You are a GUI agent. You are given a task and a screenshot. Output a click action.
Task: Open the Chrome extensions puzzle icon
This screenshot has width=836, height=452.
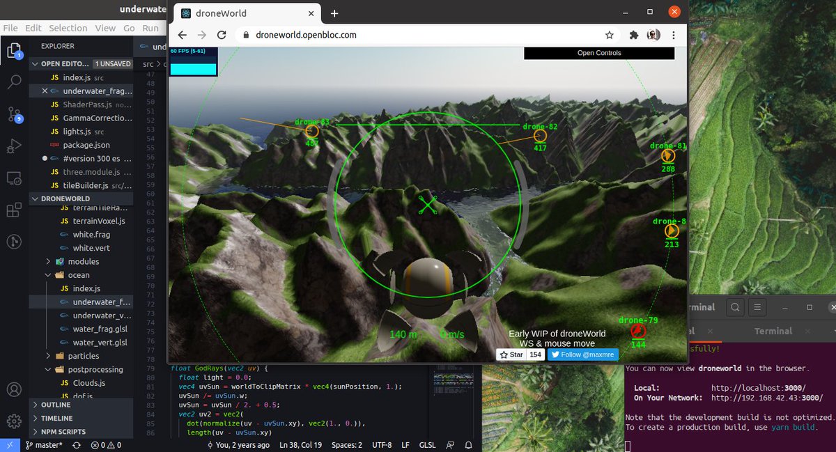(x=634, y=35)
